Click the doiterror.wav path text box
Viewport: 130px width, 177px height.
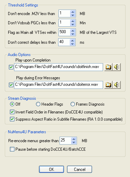pos(58,85)
